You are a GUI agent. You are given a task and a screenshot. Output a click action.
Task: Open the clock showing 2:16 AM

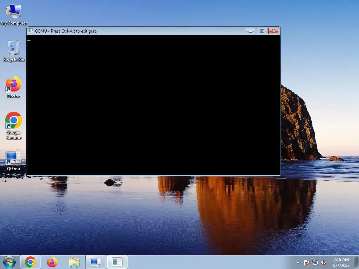coord(341,262)
